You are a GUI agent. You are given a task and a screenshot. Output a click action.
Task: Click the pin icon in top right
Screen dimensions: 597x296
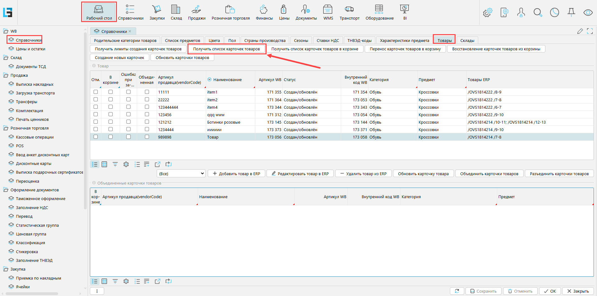click(x=571, y=13)
